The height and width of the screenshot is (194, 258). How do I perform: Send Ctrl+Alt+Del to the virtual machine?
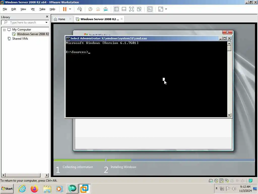click(80, 9)
